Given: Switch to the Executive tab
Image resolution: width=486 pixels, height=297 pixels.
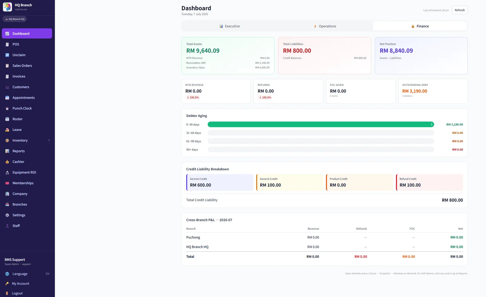Looking at the screenshot, I should pyautogui.click(x=230, y=26).
